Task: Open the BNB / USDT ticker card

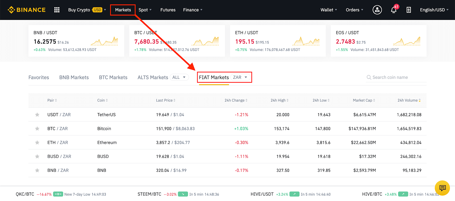Action: point(76,41)
